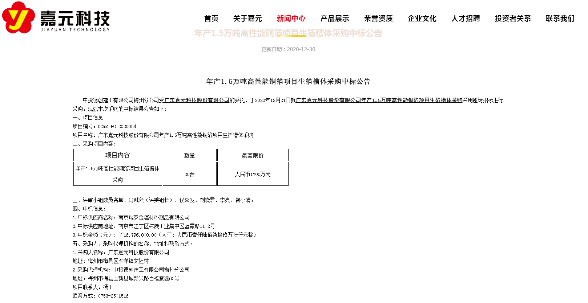Click the Jiayuan Technology logo
Image resolution: width=588 pixels, height=303 pixels.
click(56, 17)
